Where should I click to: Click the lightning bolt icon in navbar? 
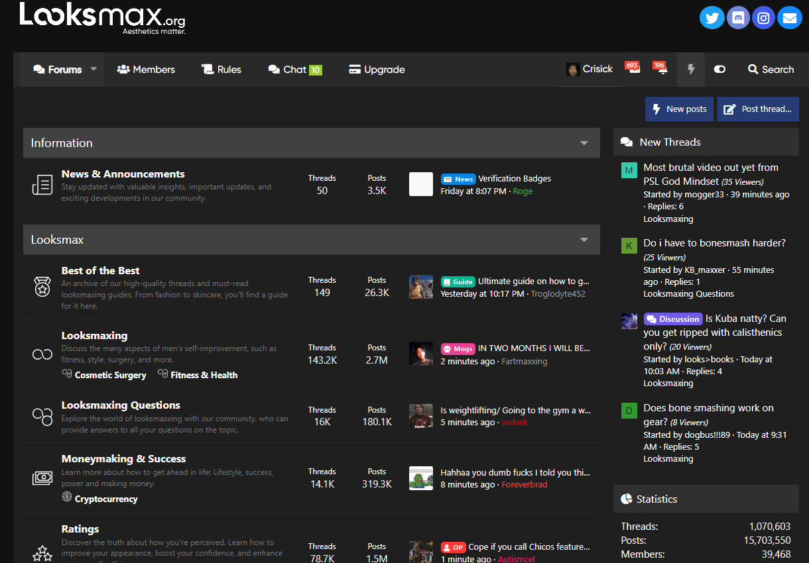(691, 70)
